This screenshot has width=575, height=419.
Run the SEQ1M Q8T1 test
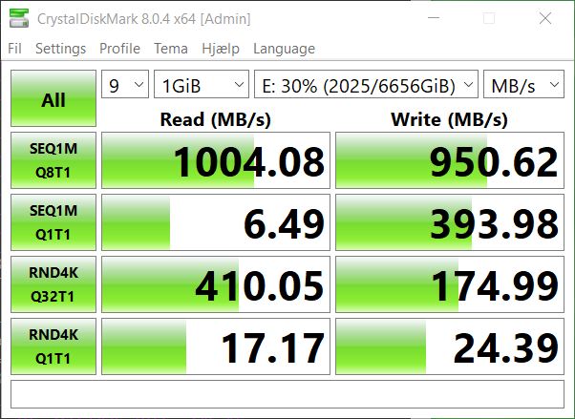(53, 160)
